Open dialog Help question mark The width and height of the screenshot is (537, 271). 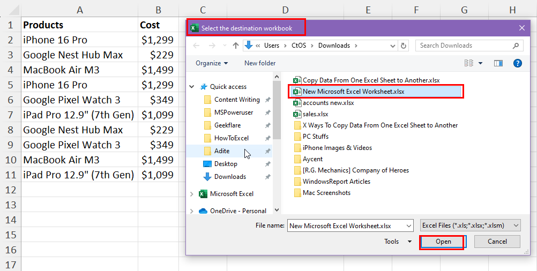coord(518,63)
